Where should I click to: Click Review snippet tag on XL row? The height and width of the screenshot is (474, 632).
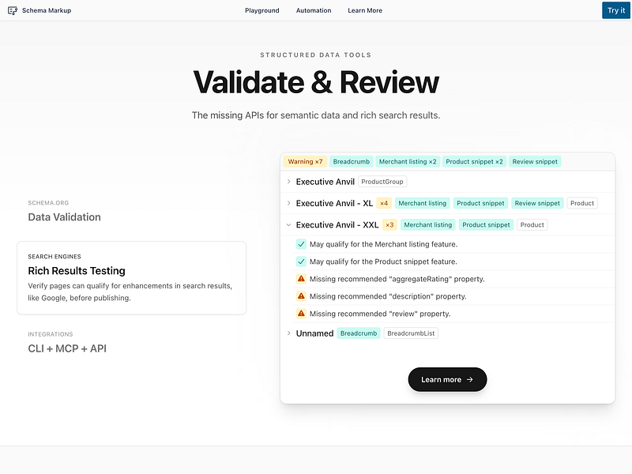coord(537,203)
